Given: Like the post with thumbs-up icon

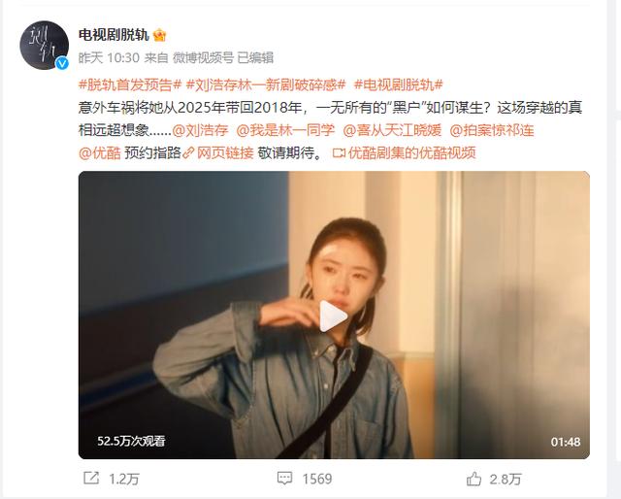Looking at the screenshot, I should [474, 479].
